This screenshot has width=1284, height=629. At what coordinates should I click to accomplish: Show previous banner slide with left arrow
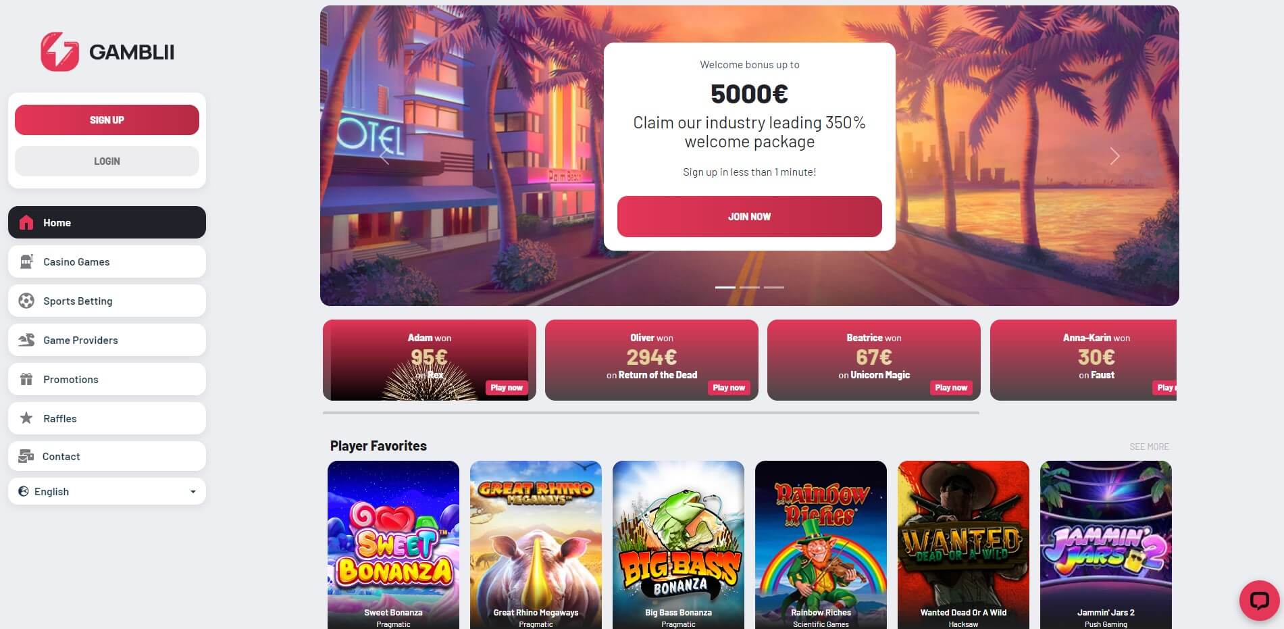(385, 156)
